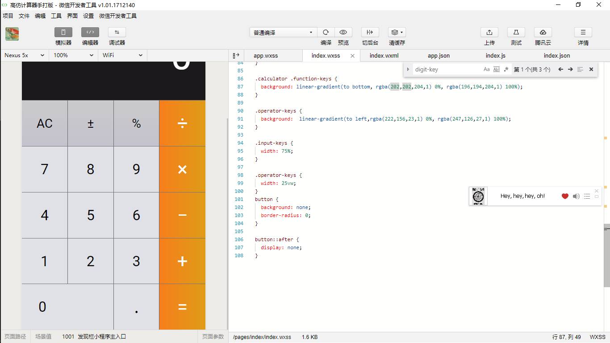Toggle match case (Aa) in find box

click(x=487, y=69)
